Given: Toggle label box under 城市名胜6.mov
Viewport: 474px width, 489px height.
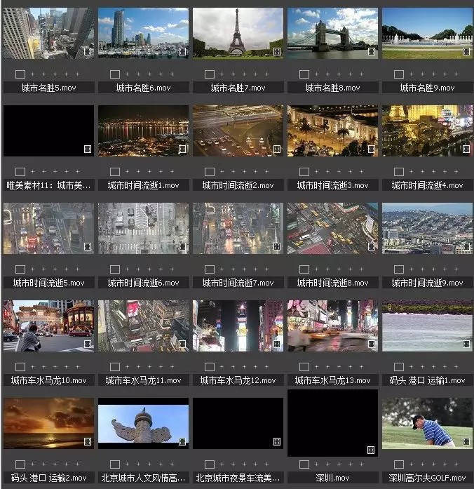Looking at the screenshot, I should pos(115,74).
